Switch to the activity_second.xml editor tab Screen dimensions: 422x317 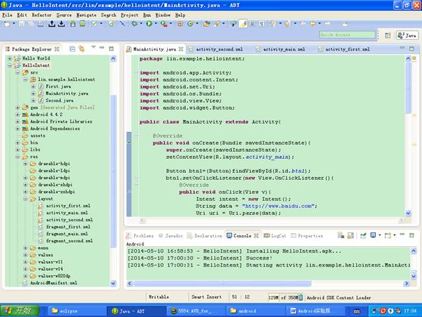(218, 50)
